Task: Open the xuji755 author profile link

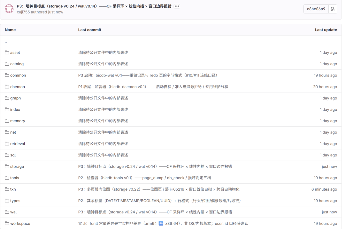Action: coord(23,12)
